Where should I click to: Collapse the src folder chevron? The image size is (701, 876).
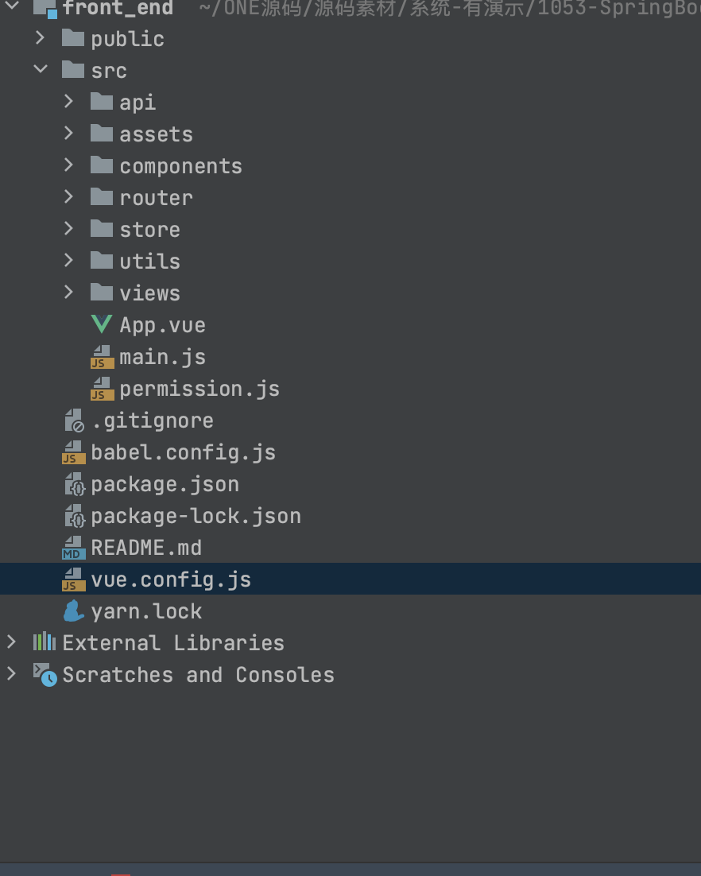tap(41, 69)
